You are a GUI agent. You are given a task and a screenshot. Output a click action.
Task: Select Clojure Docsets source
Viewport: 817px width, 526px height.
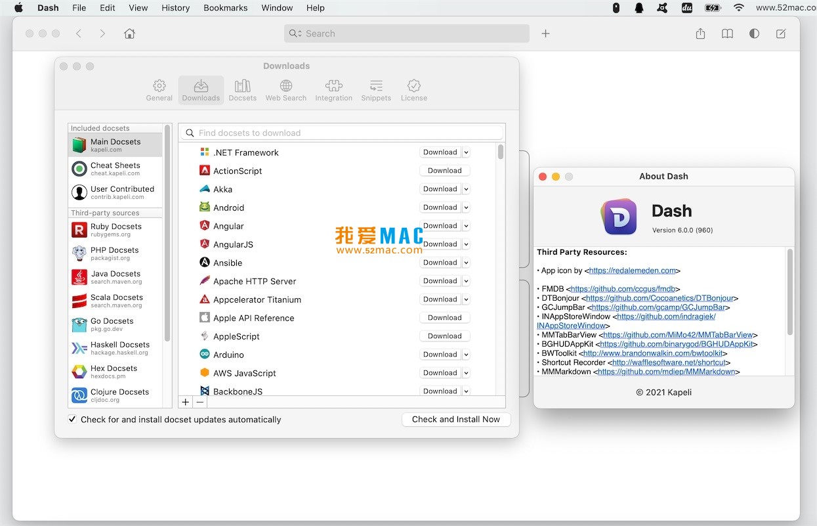coord(115,395)
